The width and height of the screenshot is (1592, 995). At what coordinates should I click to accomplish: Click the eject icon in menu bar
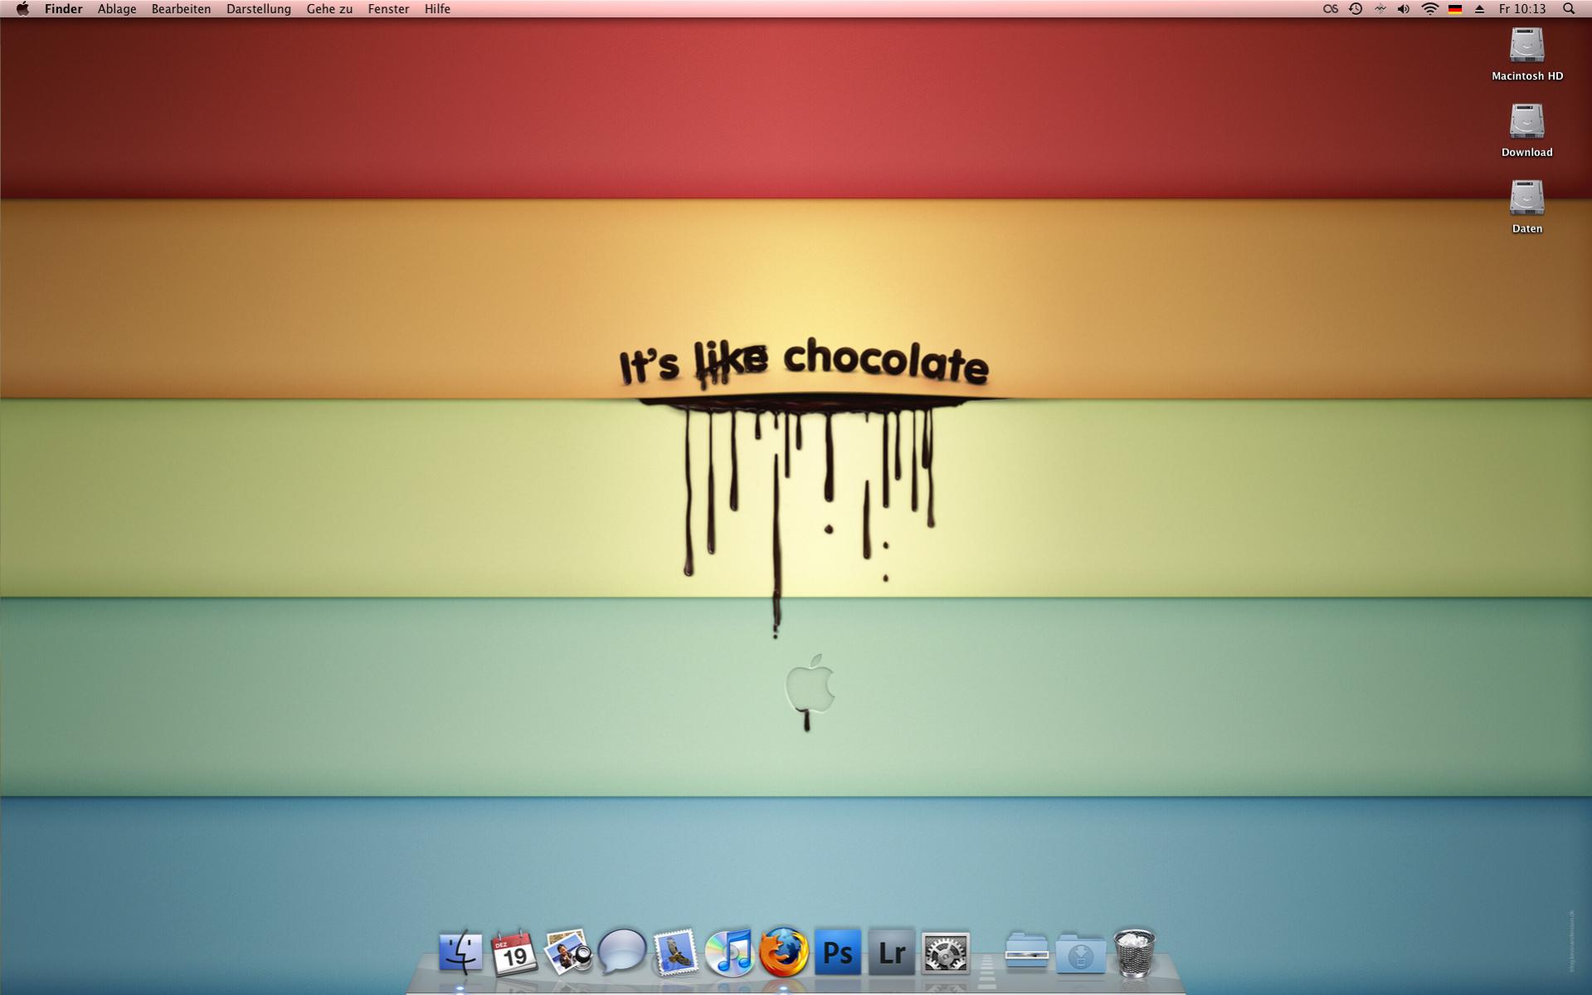click(1479, 9)
